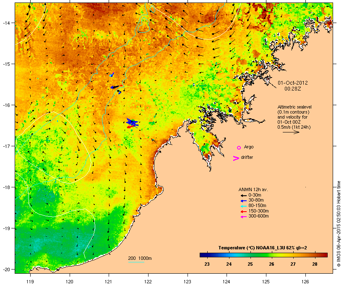Click the longitude axis label 120
The width and height of the screenshot is (344, 285).
coord(70,282)
